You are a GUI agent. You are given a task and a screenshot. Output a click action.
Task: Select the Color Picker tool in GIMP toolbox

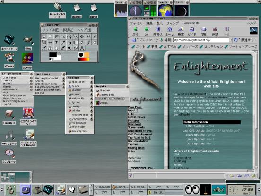(63, 42)
